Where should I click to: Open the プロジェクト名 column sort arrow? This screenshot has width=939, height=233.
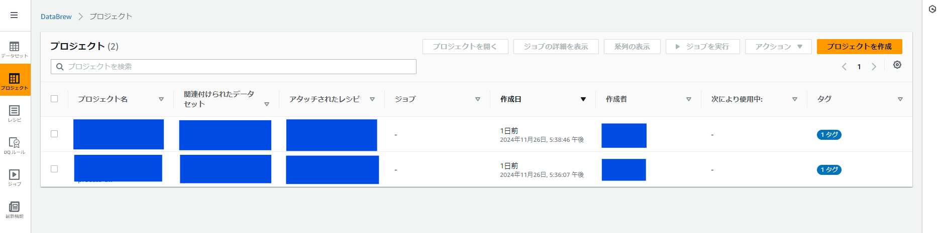pos(161,99)
